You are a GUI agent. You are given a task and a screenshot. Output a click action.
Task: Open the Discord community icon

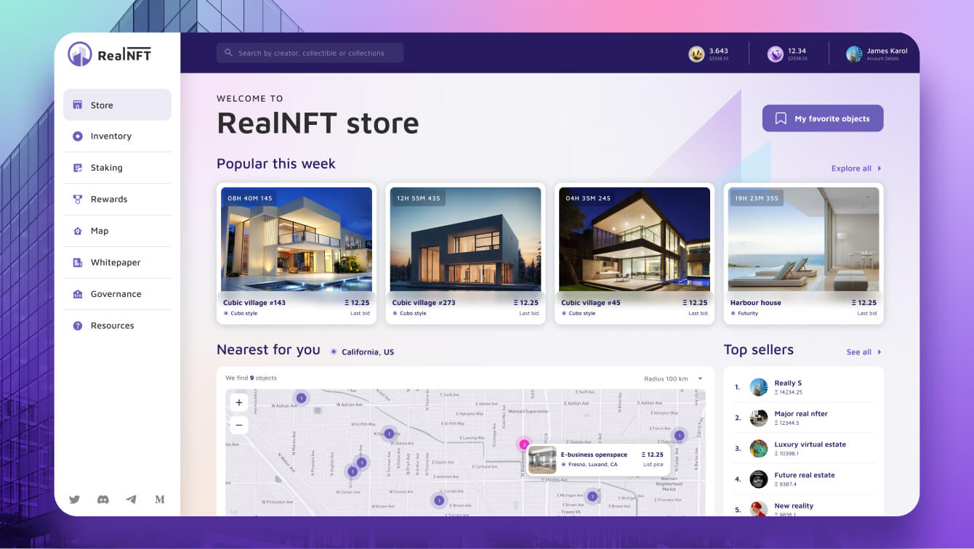point(102,500)
